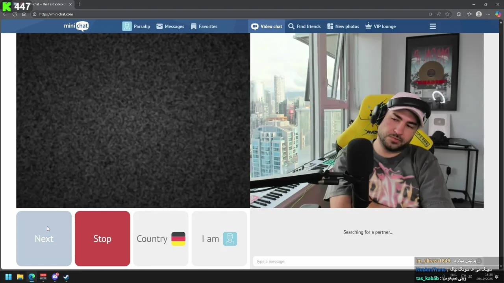Open the Parsalip profile
The width and height of the screenshot is (504, 283).
pyautogui.click(x=136, y=26)
